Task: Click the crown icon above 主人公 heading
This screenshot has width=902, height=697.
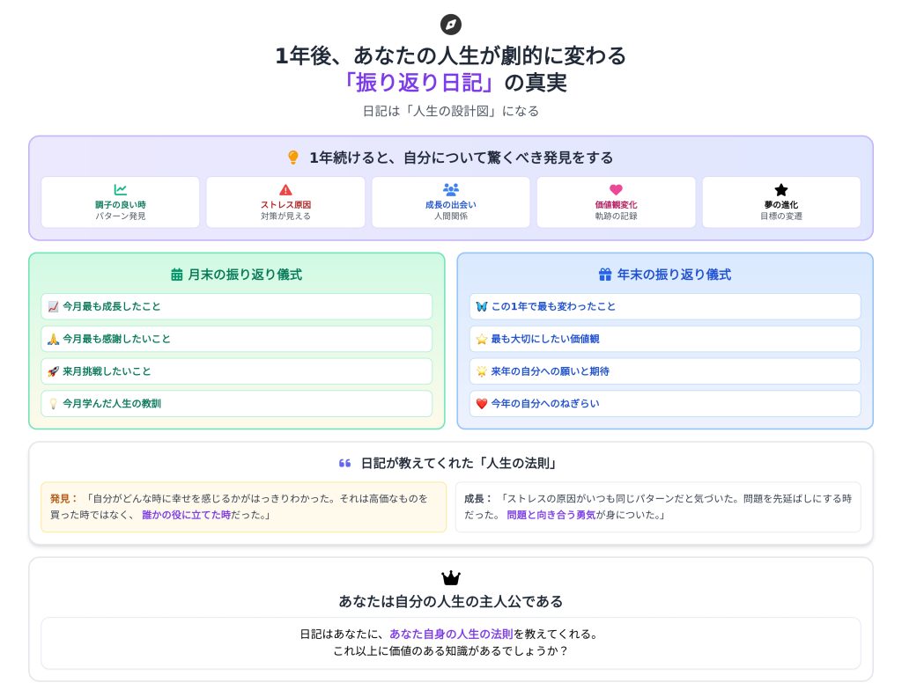Action: coord(451,578)
